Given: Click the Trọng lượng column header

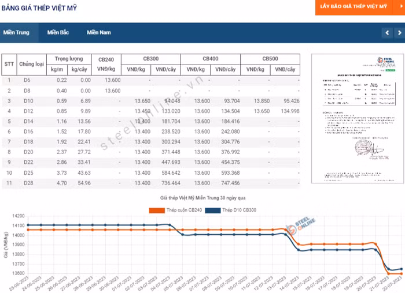Looking at the screenshot, I should coord(69,59).
